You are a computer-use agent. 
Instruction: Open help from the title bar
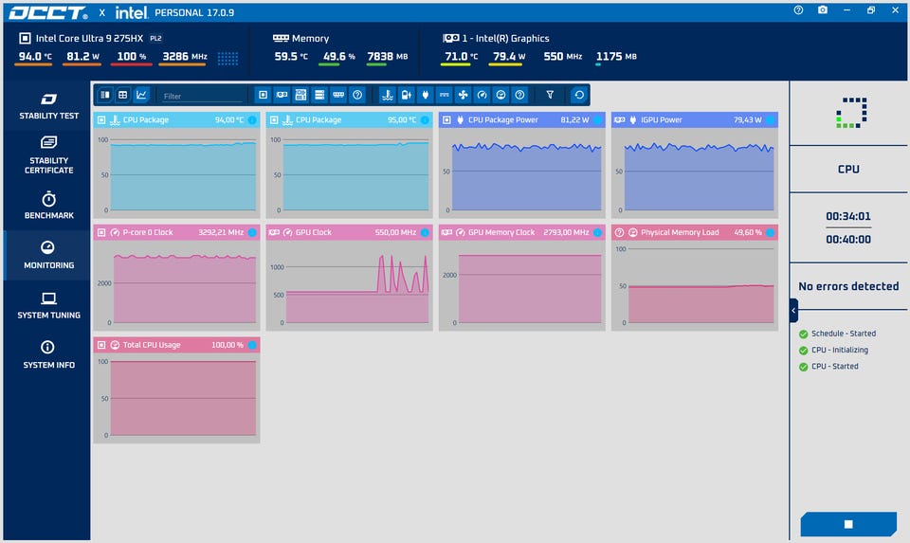pyautogui.click(x=798, y=9)
